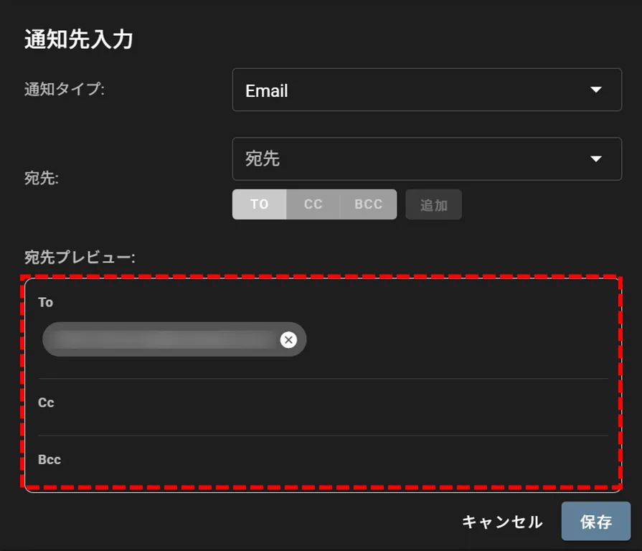Click the 宛先: field label
The width and height of the screenshot is (642, 551).
(42, 179)
